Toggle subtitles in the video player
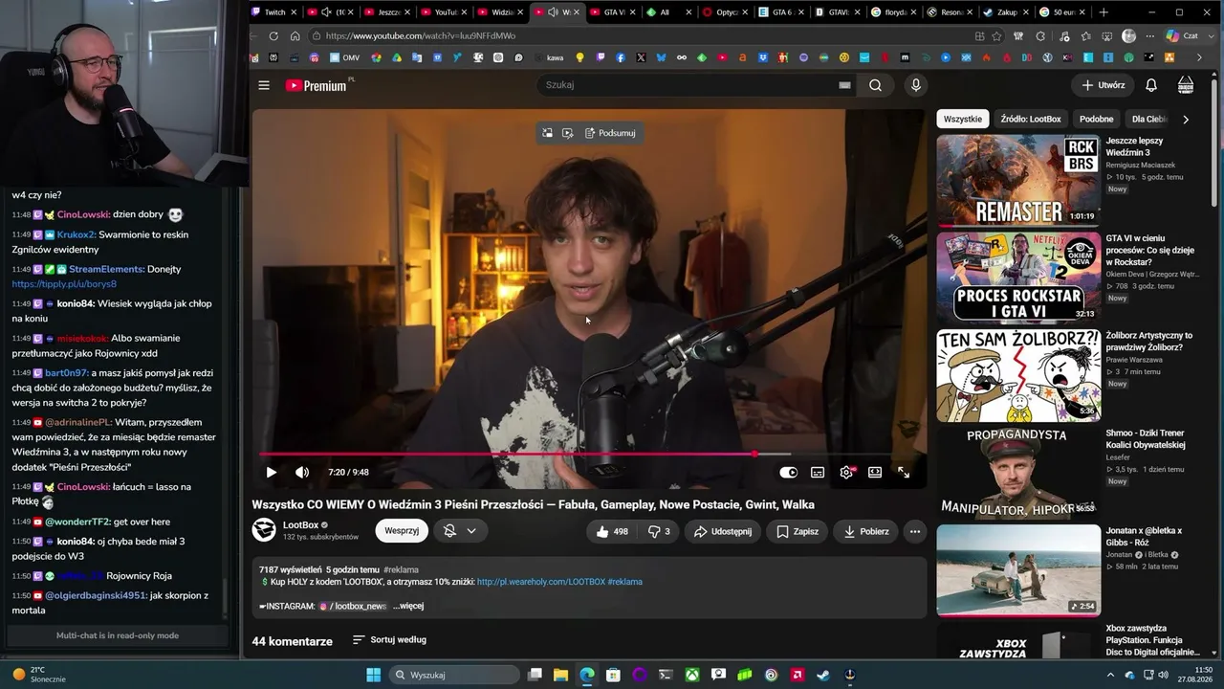The image size is (1224, 689). [x=818, y=472]
